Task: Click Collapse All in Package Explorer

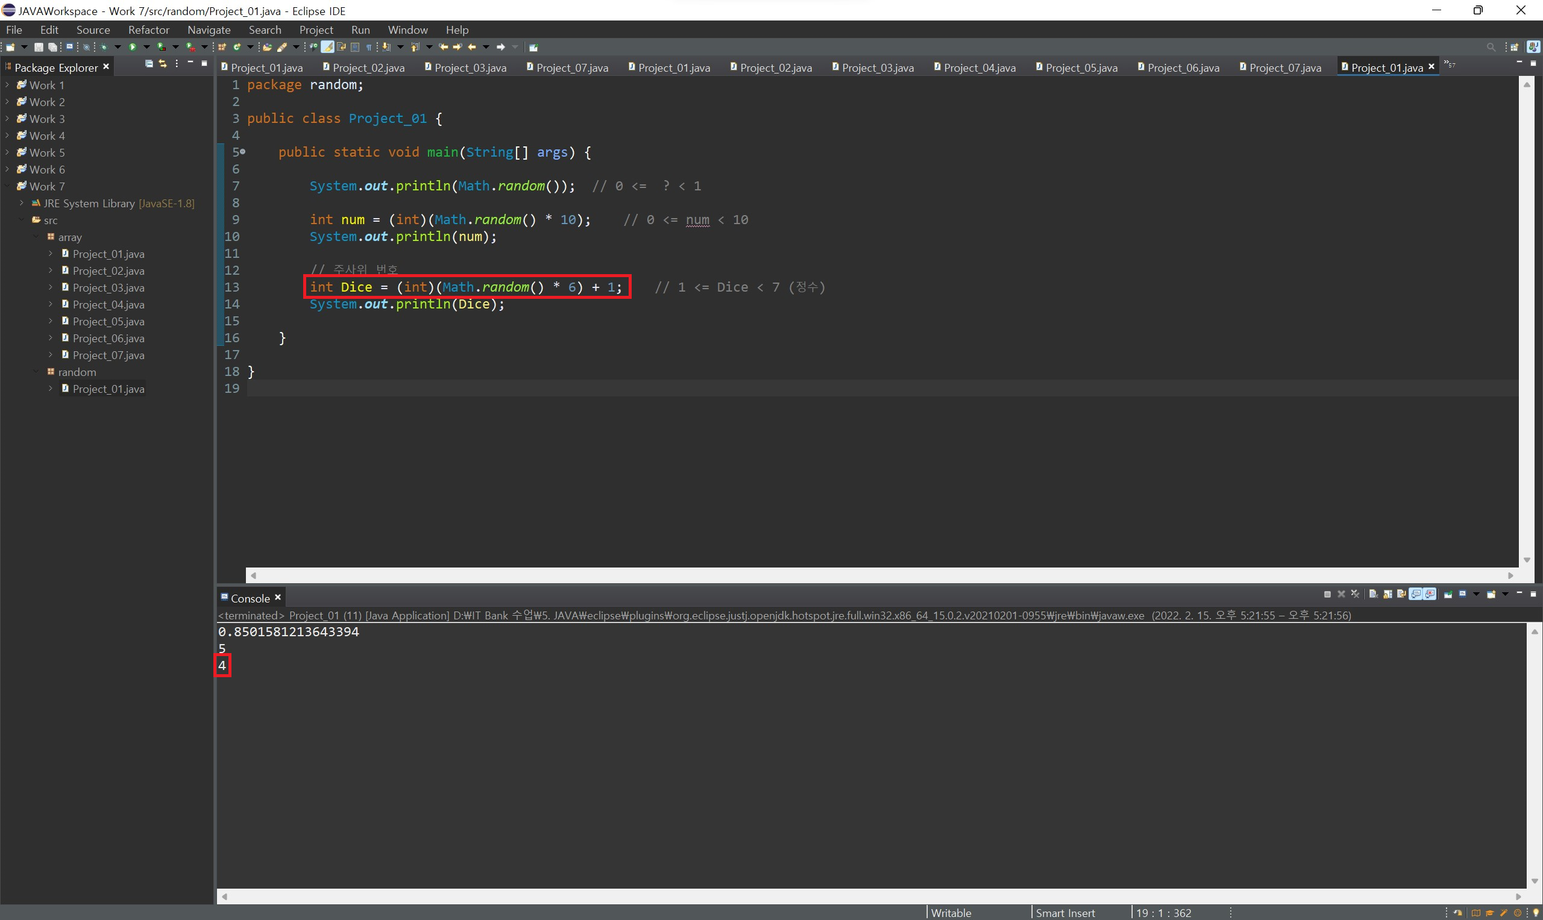Action: point(149,63)
